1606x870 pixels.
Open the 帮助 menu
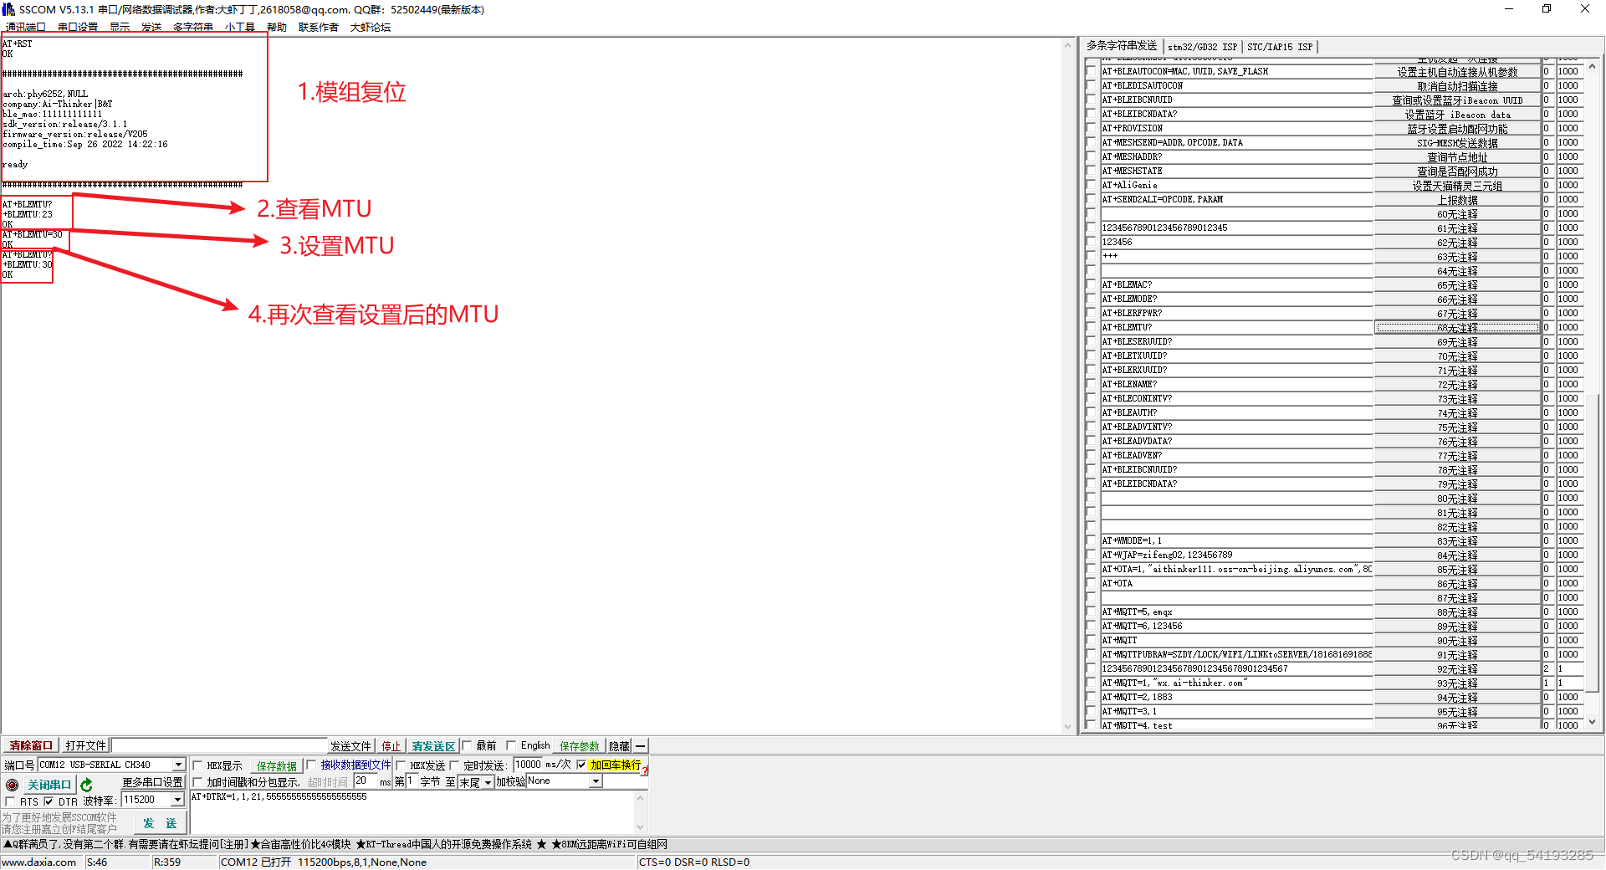tap(277, 27)
